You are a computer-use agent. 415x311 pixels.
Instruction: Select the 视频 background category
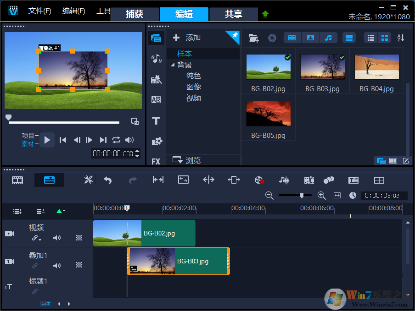[x=193, y=98]
